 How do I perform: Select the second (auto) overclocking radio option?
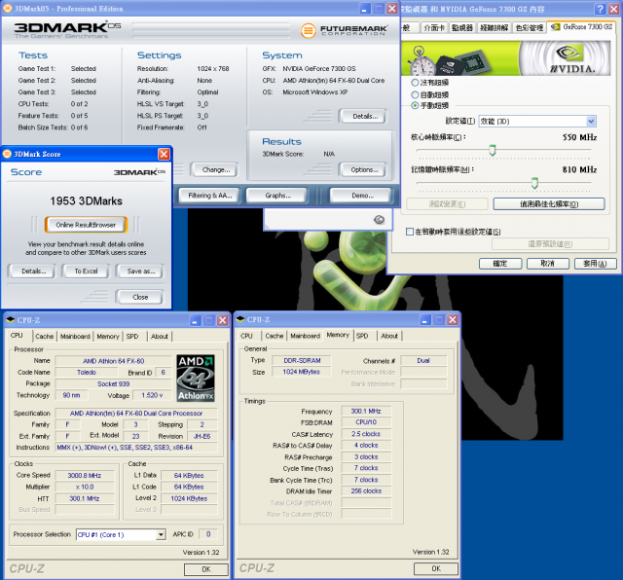415,94
